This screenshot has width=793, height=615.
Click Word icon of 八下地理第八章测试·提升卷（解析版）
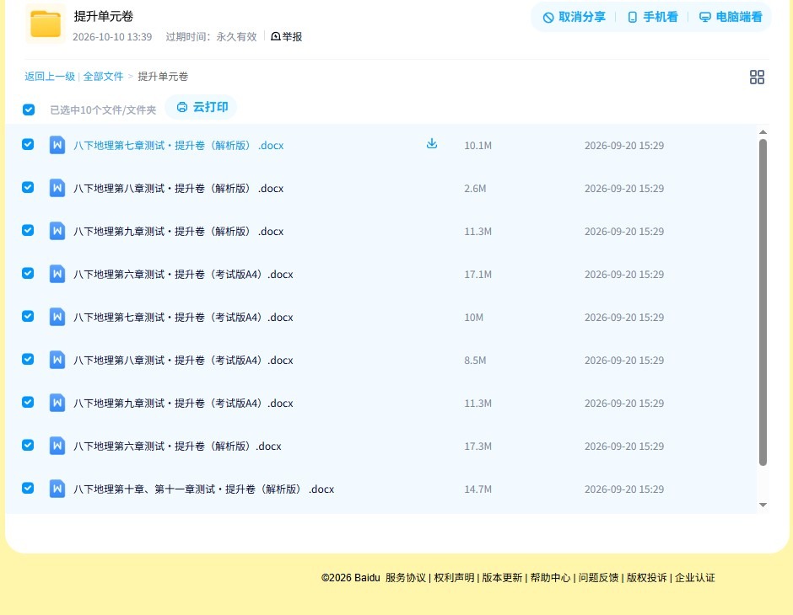(x=57, y=188)
